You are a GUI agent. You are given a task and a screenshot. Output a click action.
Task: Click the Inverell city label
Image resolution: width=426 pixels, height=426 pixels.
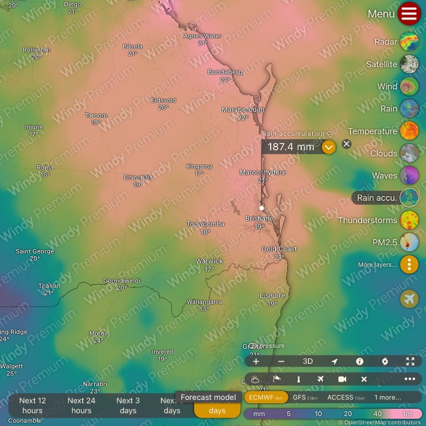pyautogui.click(x=163, y=352)
